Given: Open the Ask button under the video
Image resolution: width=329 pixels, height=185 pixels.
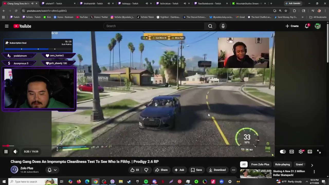Looking at the screenshot, I should point(179,170).
